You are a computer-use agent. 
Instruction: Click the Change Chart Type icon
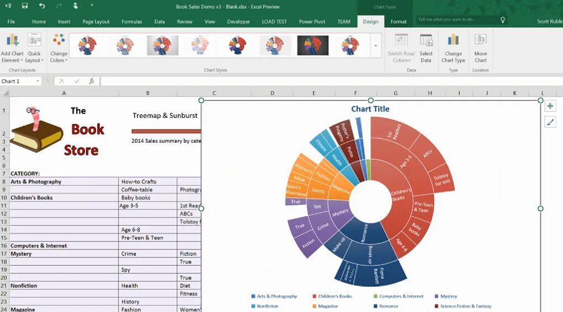tap(453, 49)
